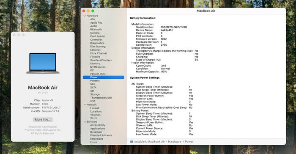Open Wi-Fi under Network
Screen dimensions: 296x154
[93, 118]
